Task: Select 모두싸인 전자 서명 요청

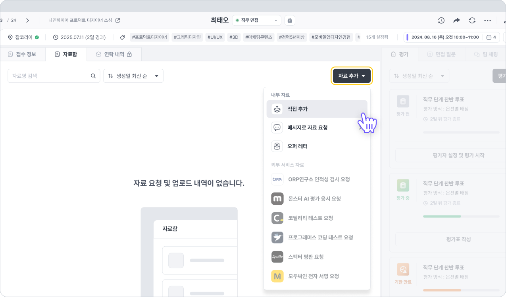Action: (317, 276)
